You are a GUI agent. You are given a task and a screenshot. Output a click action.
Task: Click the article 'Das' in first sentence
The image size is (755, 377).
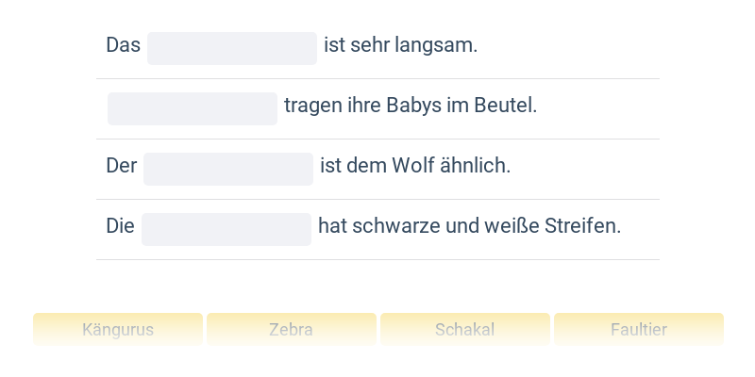(123, 45)
